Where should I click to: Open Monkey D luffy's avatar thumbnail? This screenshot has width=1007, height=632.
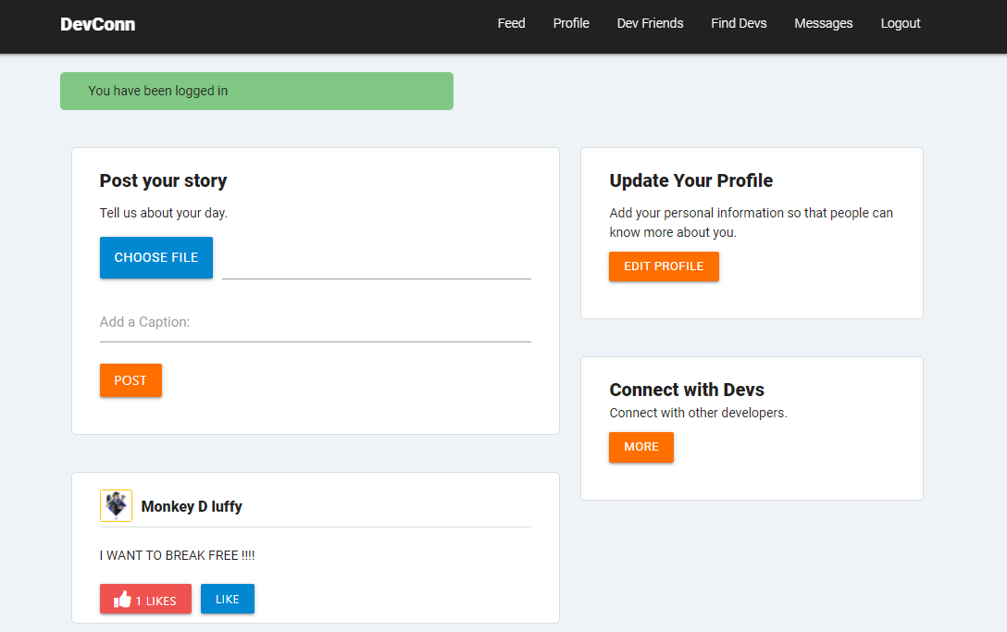117,505
